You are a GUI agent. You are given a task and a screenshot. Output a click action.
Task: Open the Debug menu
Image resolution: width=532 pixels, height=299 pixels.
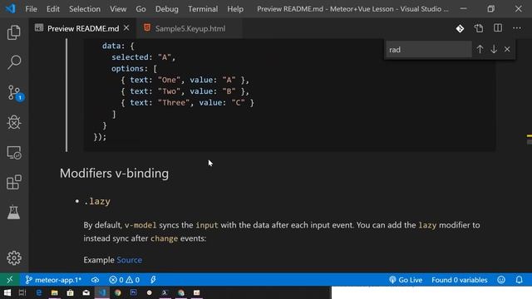tap(167, 9)
